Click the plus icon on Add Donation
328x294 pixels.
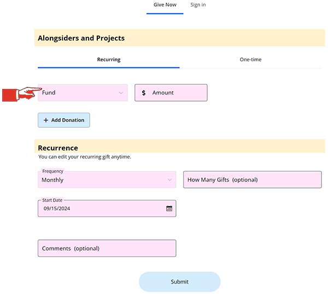(46, 120)
